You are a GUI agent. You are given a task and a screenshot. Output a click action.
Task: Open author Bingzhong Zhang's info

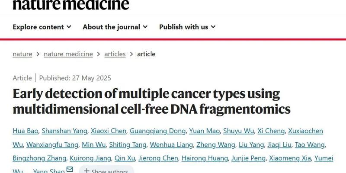39,158
